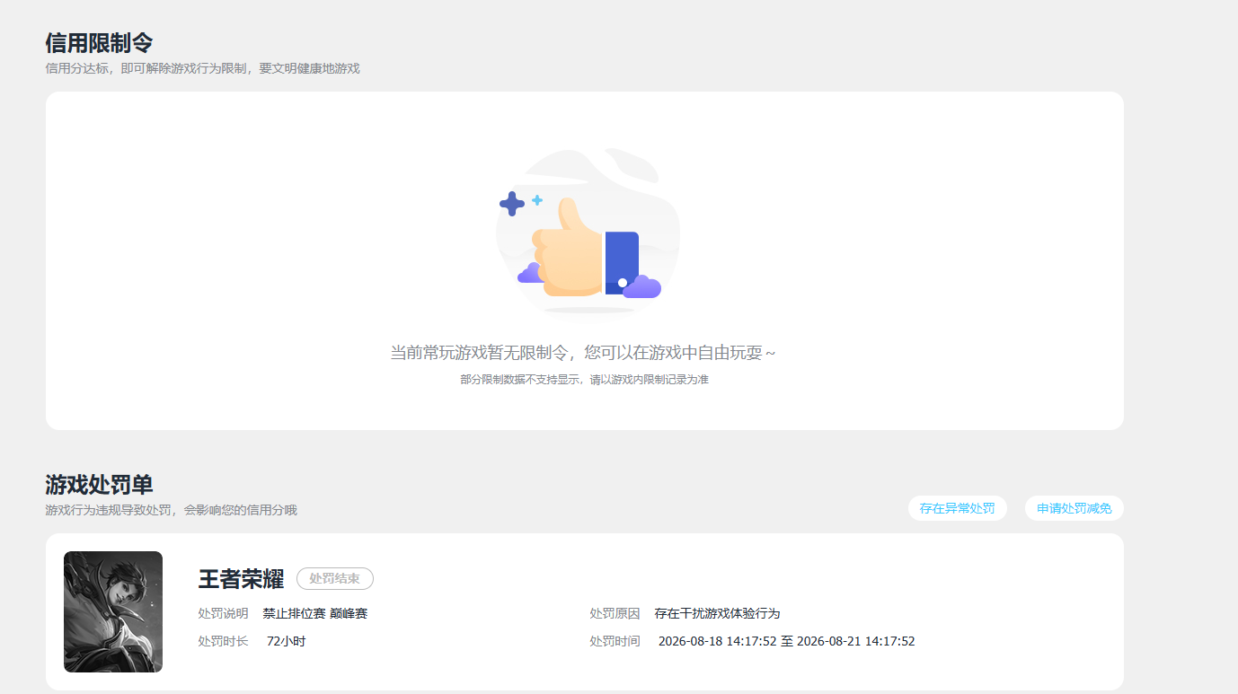Click the 申请处罚减免 button
Image resolution: width=1238 pixels, height=694 pixels.
point(1074,508)
